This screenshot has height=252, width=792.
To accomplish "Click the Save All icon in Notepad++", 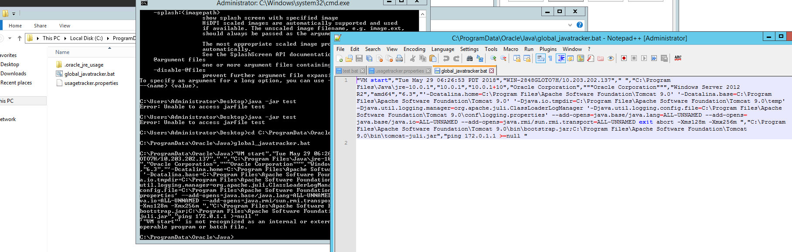I will (369, 58).
